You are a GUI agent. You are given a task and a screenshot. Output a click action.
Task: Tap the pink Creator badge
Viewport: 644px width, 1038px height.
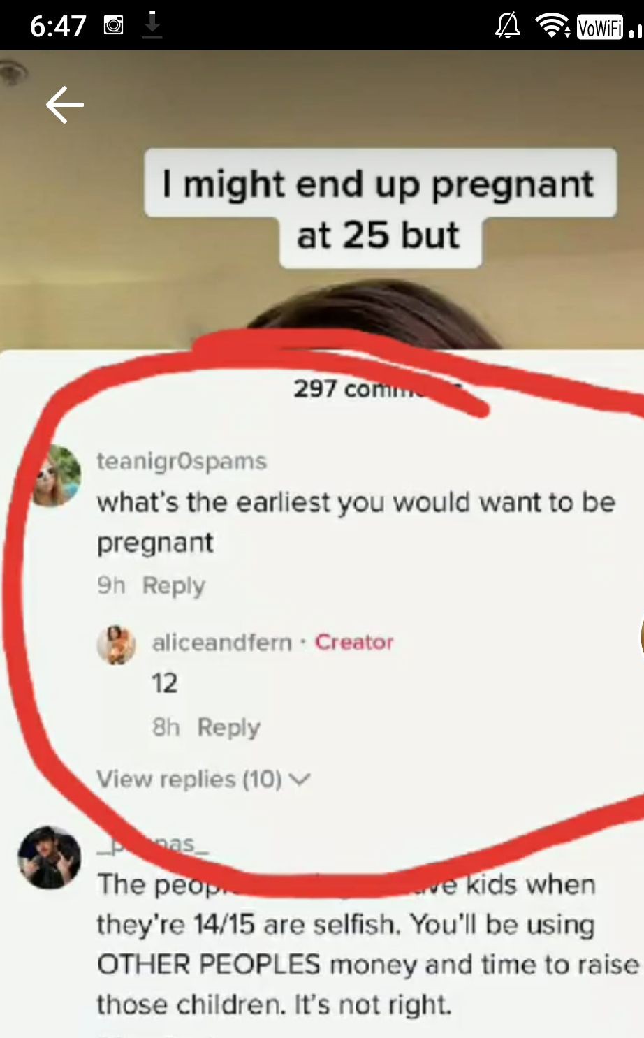(x=354, y=642)
